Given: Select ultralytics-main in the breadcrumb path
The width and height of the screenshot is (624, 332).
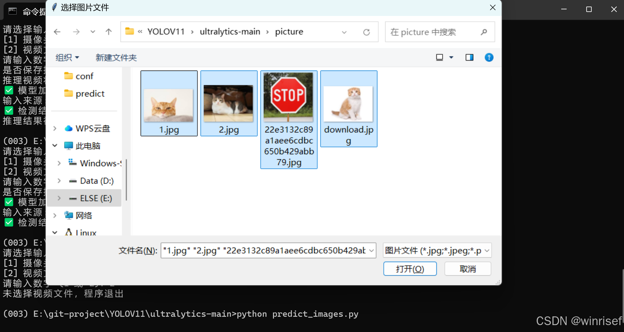Looking at the screenshot, I should [x=230, y=32].
